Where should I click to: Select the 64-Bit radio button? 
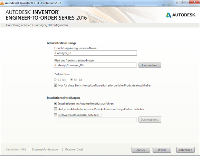tap(71, 80)
